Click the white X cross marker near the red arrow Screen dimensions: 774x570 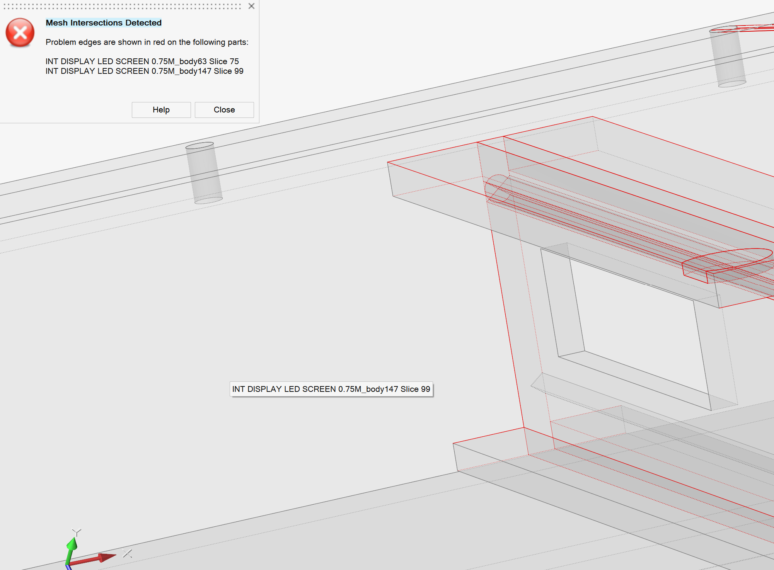coord(126,553)
